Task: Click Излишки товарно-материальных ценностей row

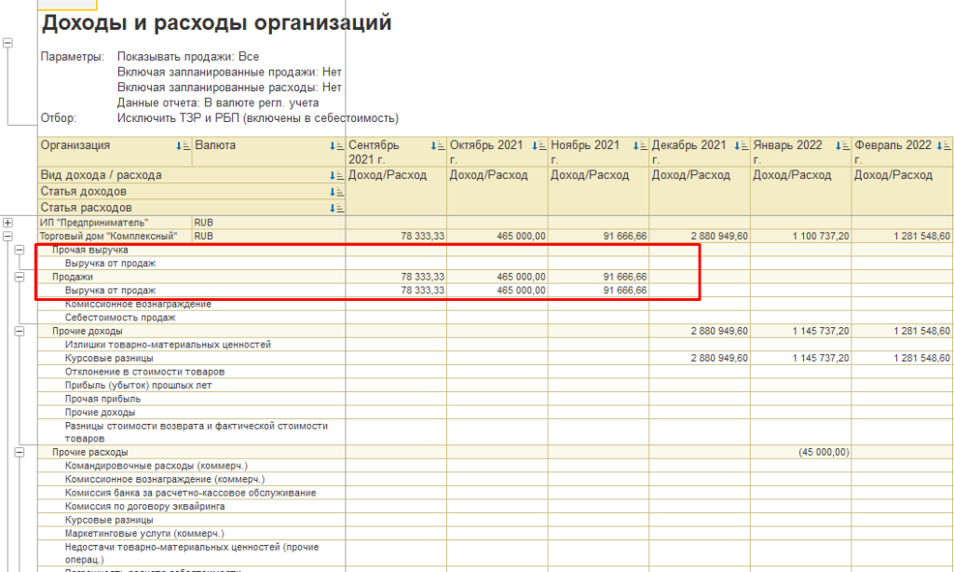Action: click(168, 345)
